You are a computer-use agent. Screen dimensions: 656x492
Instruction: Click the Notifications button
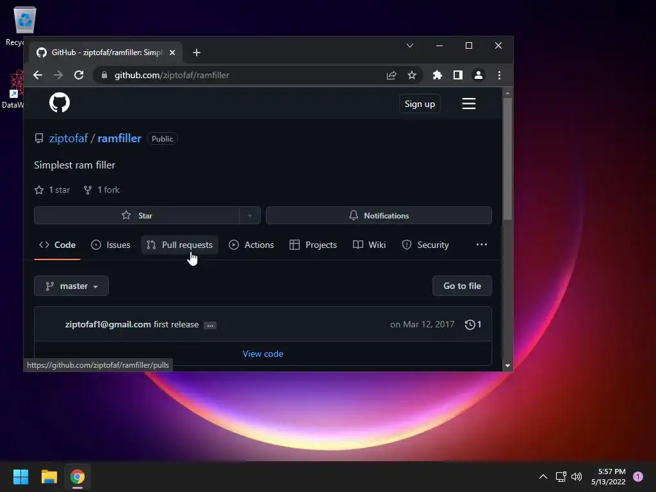(379, 216)
